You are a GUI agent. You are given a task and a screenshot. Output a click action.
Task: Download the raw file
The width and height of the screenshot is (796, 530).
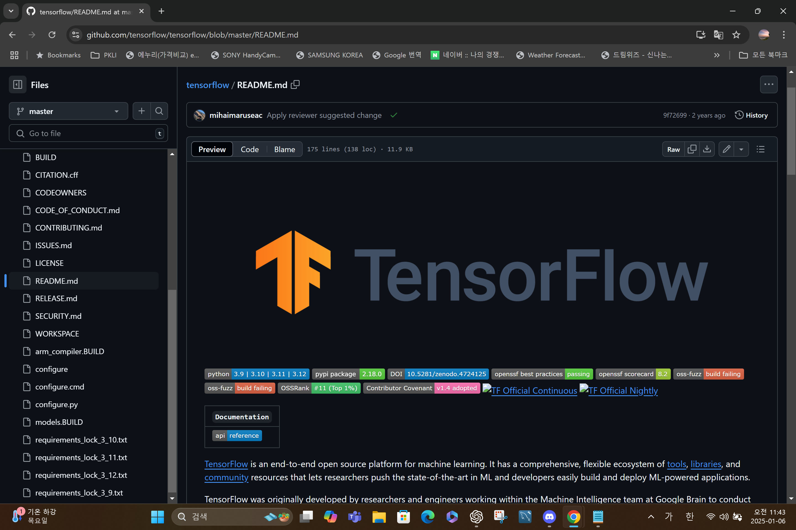pos(707,149)
